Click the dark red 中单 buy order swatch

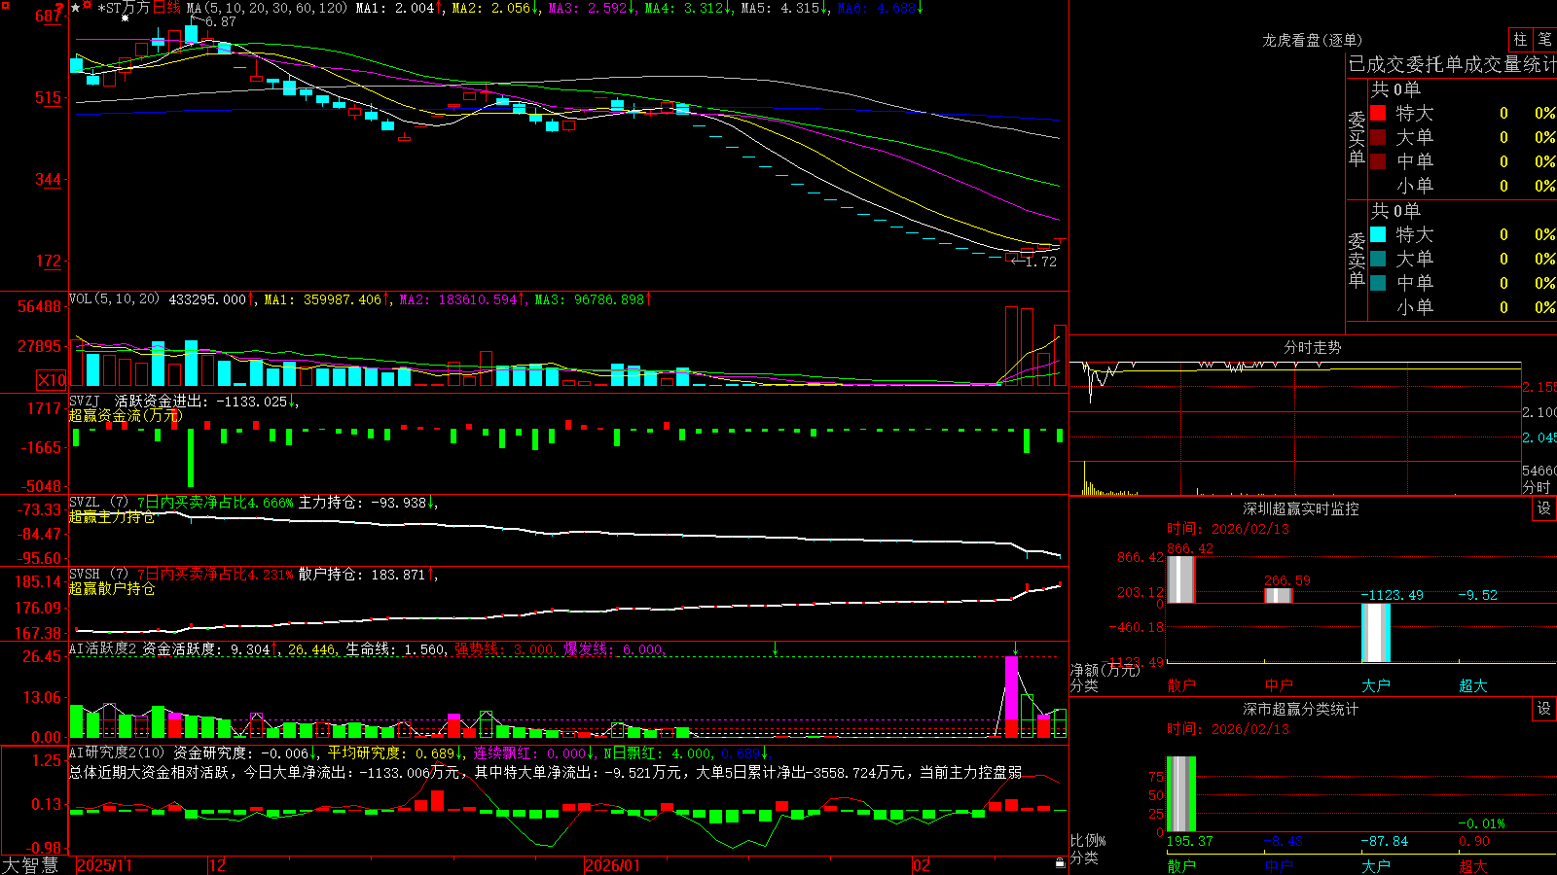point(1378,161)
